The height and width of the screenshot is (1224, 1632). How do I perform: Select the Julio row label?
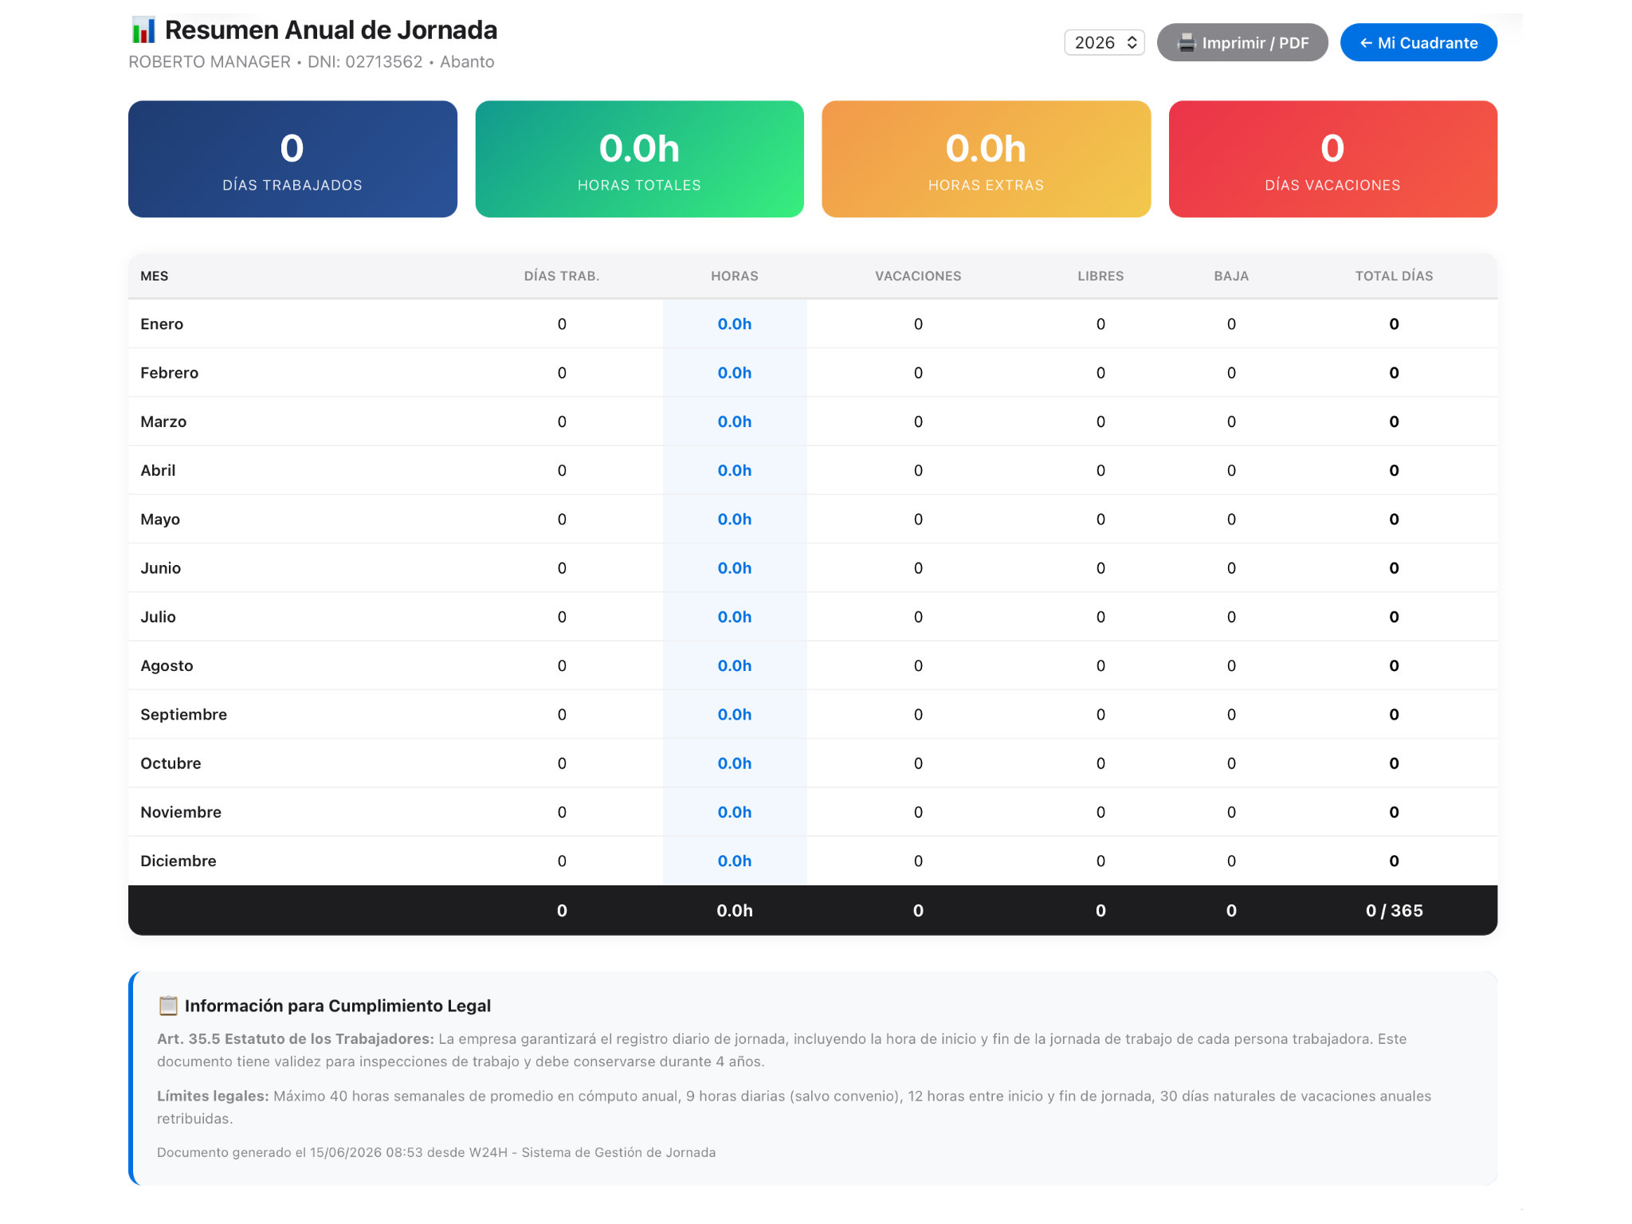[x=158, y=617]
